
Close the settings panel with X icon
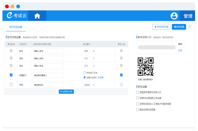tap(190, 26)
